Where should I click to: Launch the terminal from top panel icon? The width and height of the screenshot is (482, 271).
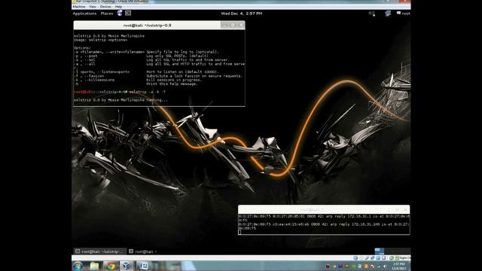(128, 13)
